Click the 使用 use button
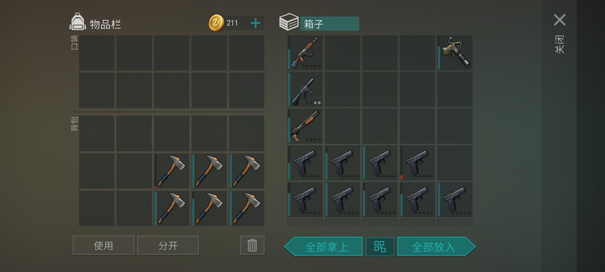This screenshot has width=605, height=272. [x=103, y=245]
